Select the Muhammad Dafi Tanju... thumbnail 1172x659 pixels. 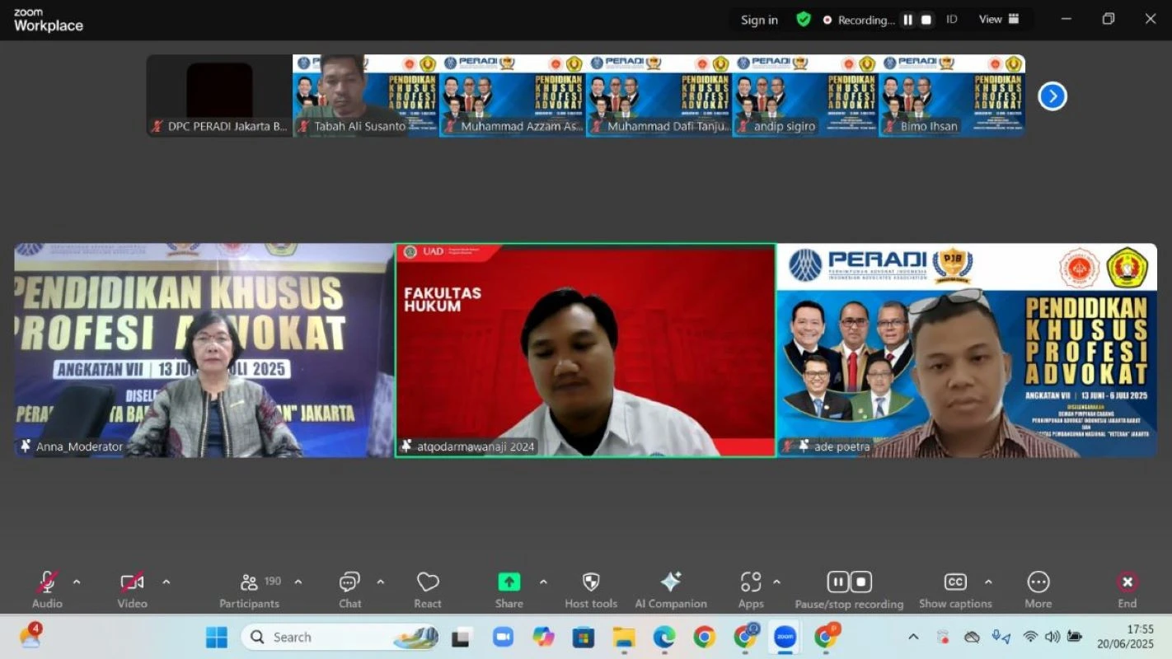(x=659, y=96)
